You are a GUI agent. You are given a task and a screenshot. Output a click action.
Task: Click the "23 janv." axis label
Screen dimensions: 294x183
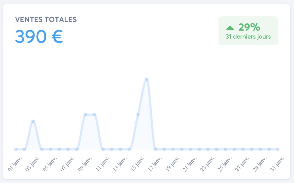tap(208, 163)
